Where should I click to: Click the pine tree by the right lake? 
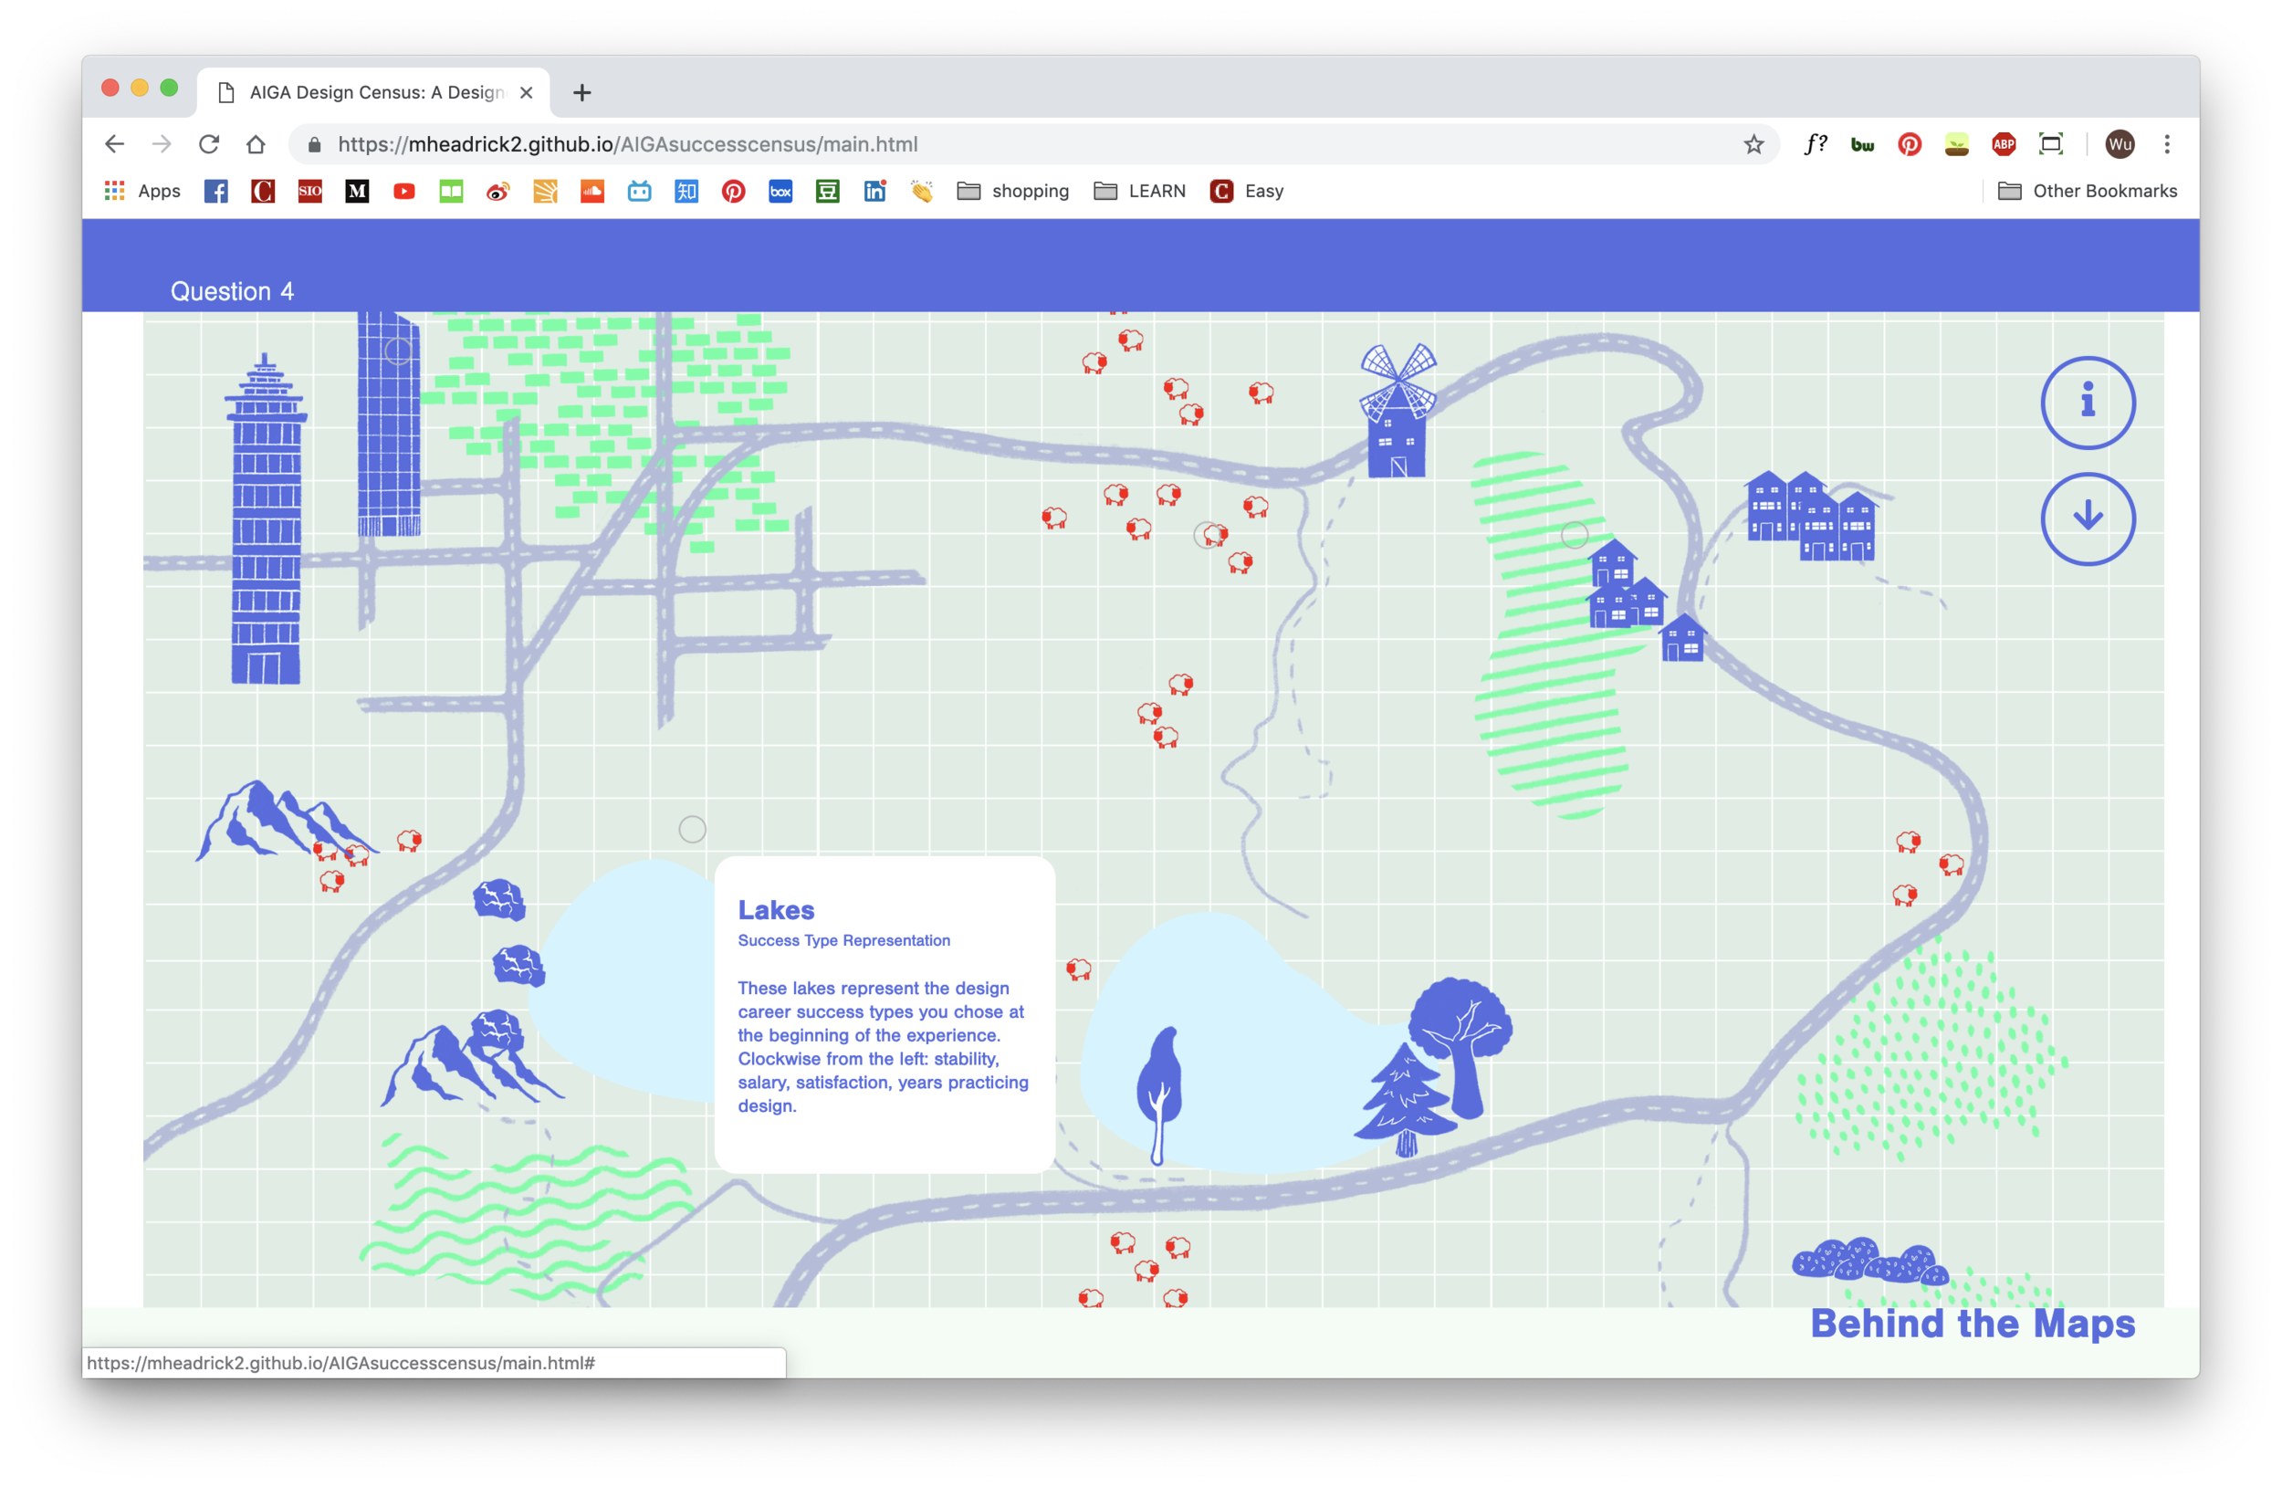[x=1405, y=1100]
